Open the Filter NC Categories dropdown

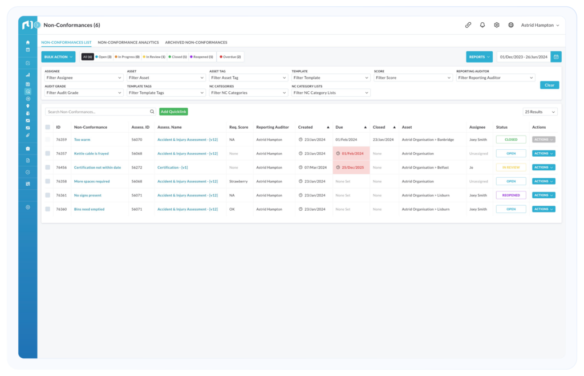248,93
